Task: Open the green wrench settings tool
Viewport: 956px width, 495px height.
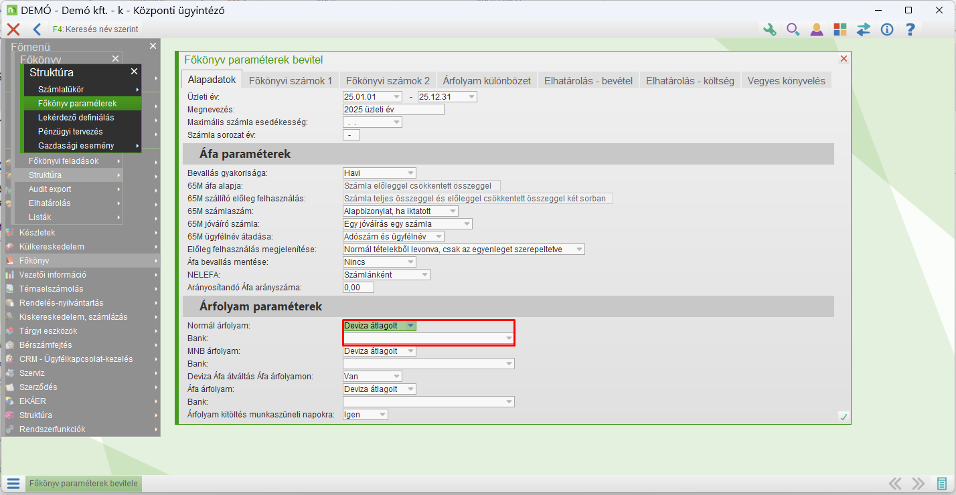Action: click(769, 29)
